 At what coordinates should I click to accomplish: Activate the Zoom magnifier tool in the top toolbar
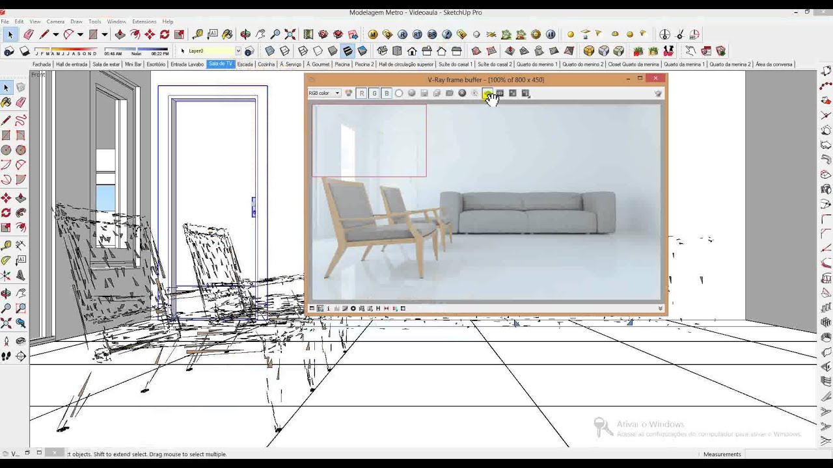pyautogui.click(x=275, y=34)
